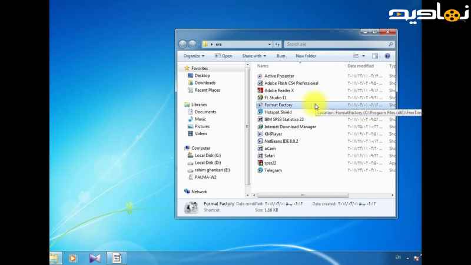Click the Explorer Back navigation button
471x265 pixels.
(x=183, y=44)
